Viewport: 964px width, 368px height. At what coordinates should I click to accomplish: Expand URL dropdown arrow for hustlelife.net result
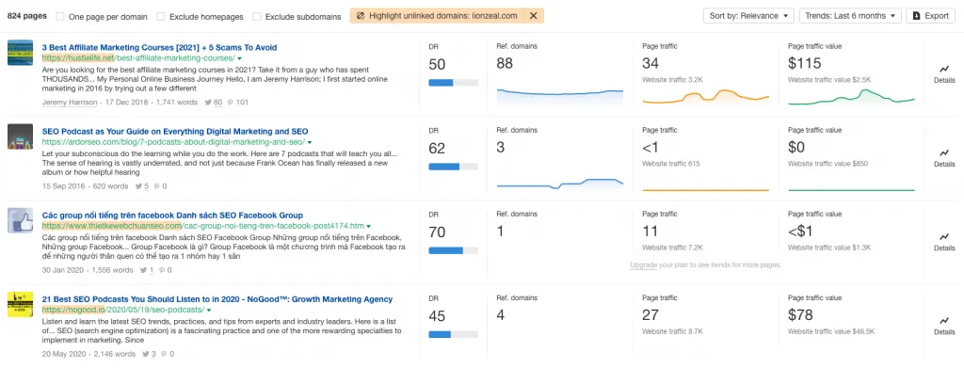[x=239, y=59]
